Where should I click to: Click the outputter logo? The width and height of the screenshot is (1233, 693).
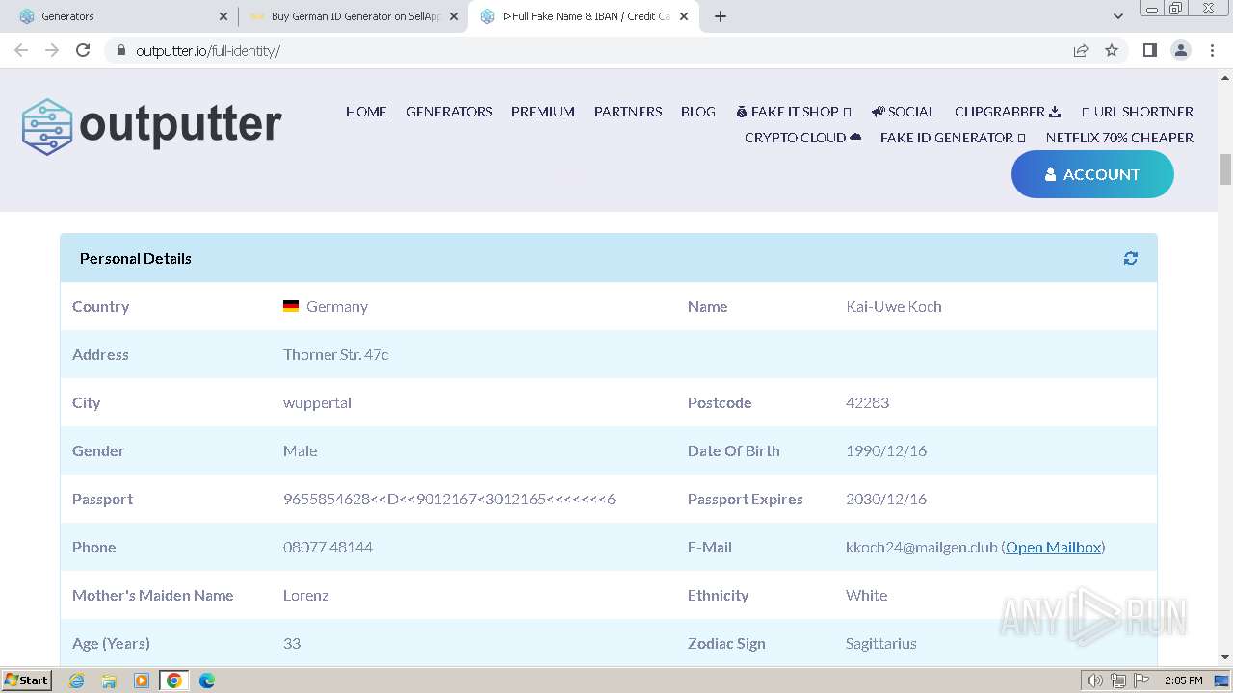coord(152,126)
